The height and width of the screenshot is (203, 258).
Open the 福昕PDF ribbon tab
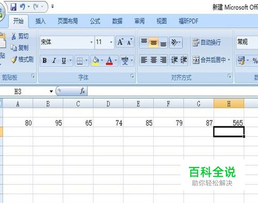click(x=188, y=21)
